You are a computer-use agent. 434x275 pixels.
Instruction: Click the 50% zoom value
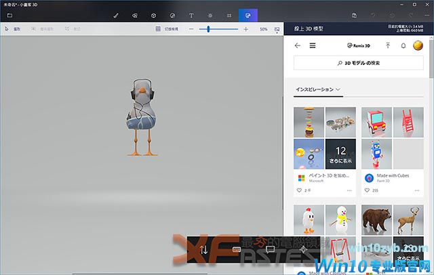tap(264, 29)
